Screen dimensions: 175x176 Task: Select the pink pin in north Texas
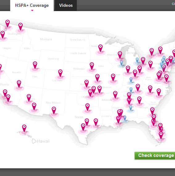pyautogui.click(x=87, y=107)
